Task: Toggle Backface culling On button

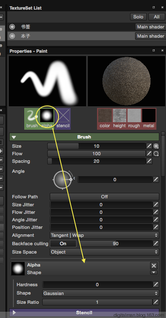Action: tap(63, 244)
